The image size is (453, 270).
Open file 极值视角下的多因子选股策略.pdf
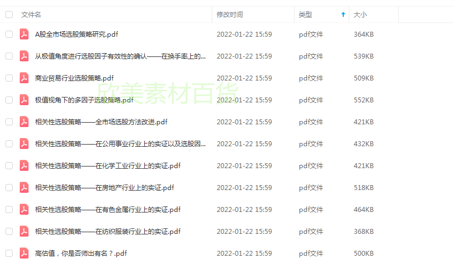pyautogui.click(x=84, y=100)
